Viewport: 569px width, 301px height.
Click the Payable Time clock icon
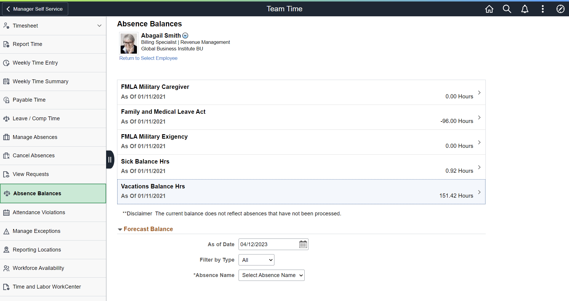[6, 100]
